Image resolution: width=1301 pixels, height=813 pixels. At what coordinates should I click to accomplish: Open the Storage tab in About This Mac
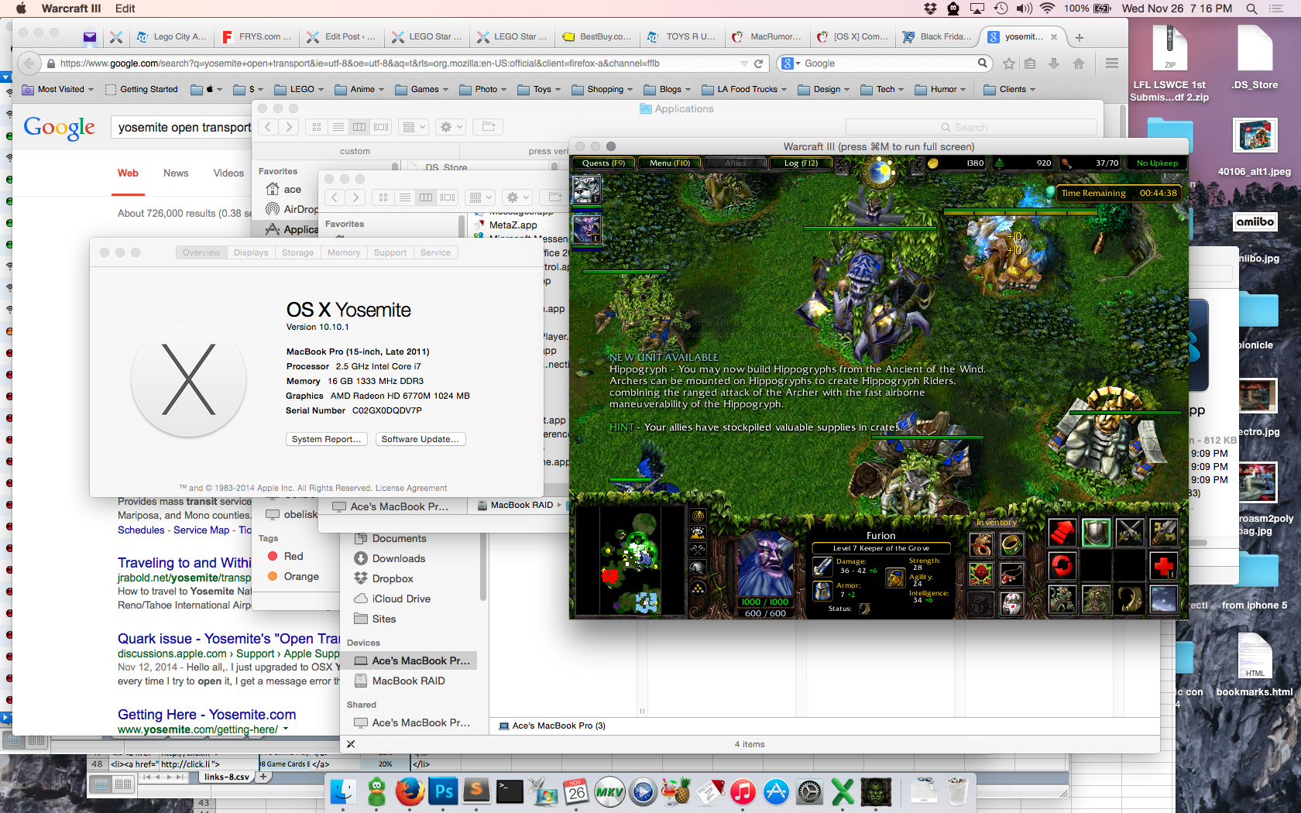297,252
